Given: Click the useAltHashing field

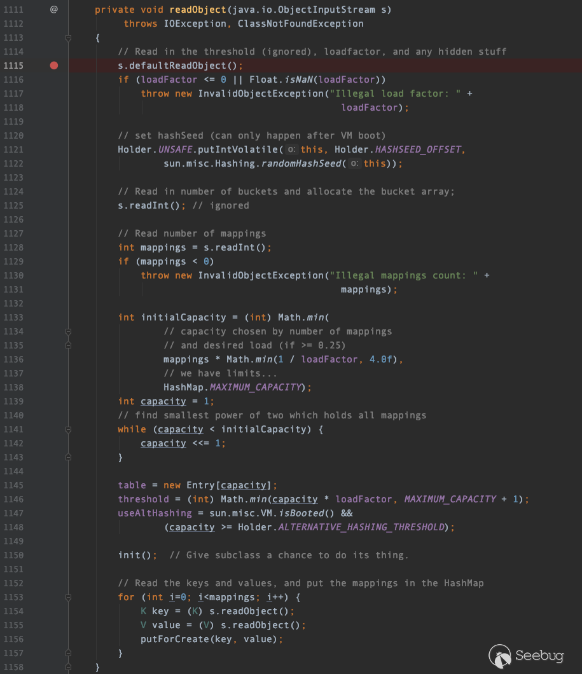Looking at the screenshot, I should click(155, 513).
